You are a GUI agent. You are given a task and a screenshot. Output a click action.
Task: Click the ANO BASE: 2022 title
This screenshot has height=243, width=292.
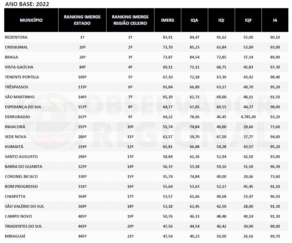click(27, 4)
